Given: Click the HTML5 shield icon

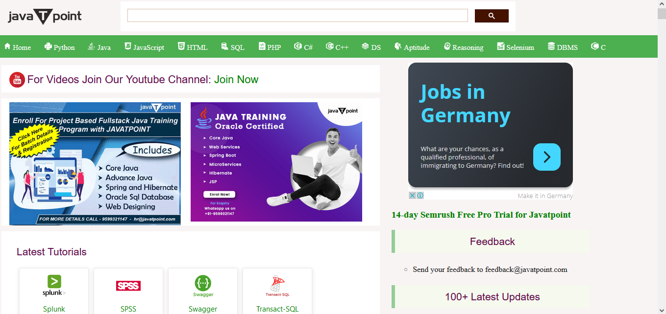Looking at the screenshot, I should pyautogui.click(x=181, y=46).
